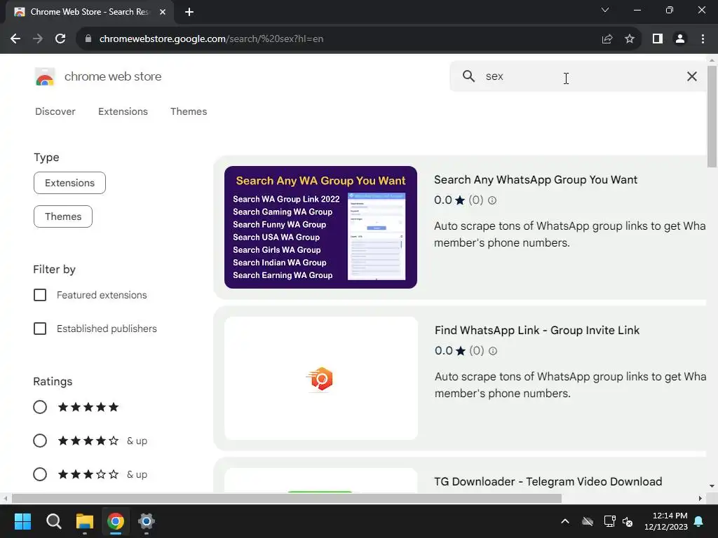Open the Windows Start menu
Image resolution: width=718 pixels, height=538 pixels.
click(23, 521)
